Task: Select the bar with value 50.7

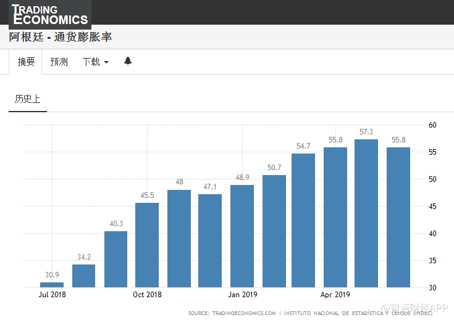Action: 274,231
